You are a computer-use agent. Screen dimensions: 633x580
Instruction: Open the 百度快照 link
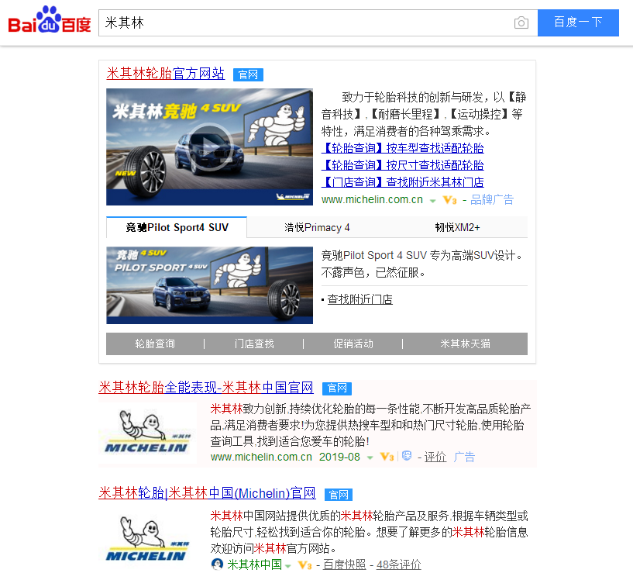[x=344, y=564]
